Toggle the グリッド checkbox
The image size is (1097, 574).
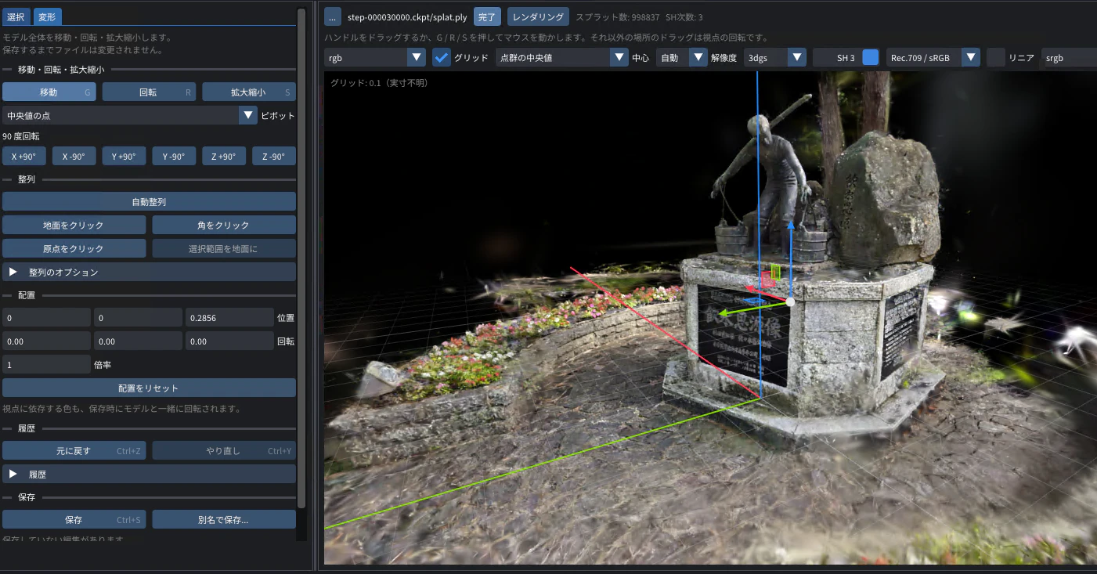[442, 57]
